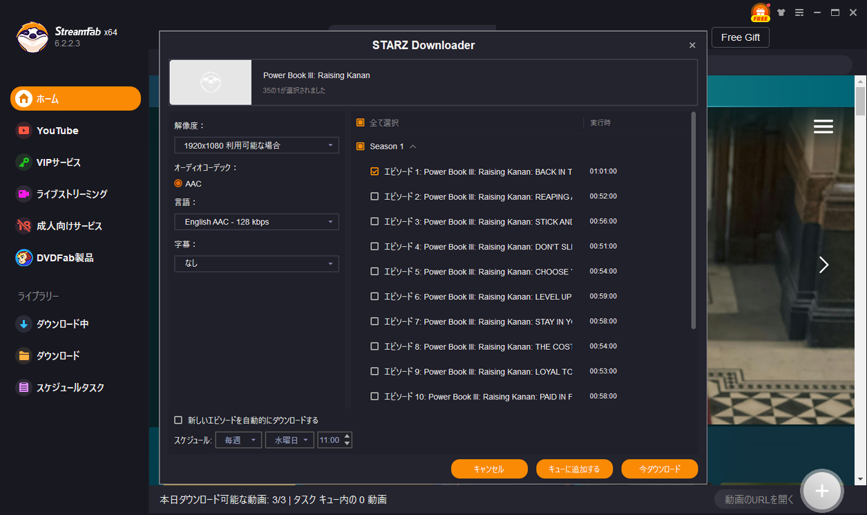
Task: Open DVDFab製品 in sidebar
Action: pos(65,258)
